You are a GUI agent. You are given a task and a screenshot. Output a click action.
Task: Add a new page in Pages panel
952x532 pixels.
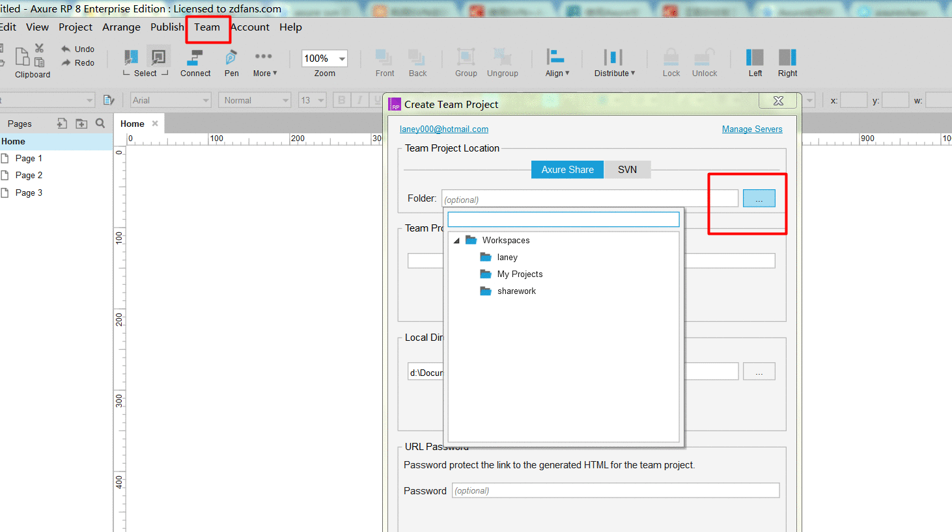pos(62,124)
